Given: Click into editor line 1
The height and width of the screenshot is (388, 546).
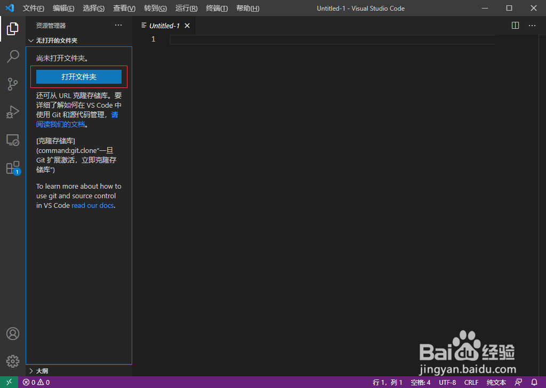Looking at the screenshot, I should click(332, 39).
